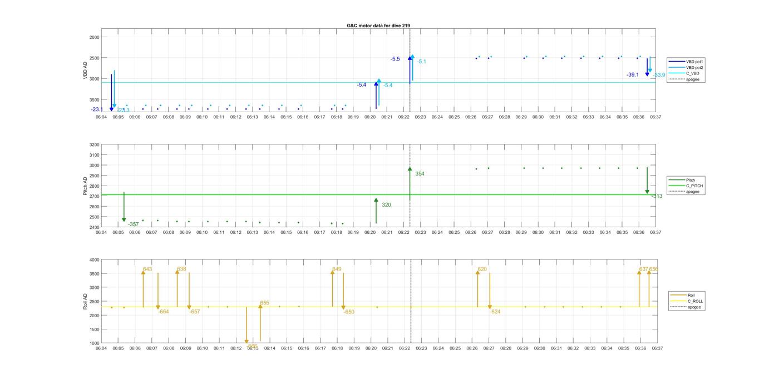Click the "655" roll data label
The height and width of the screenshot is (385, 779).
coord(264,303)
